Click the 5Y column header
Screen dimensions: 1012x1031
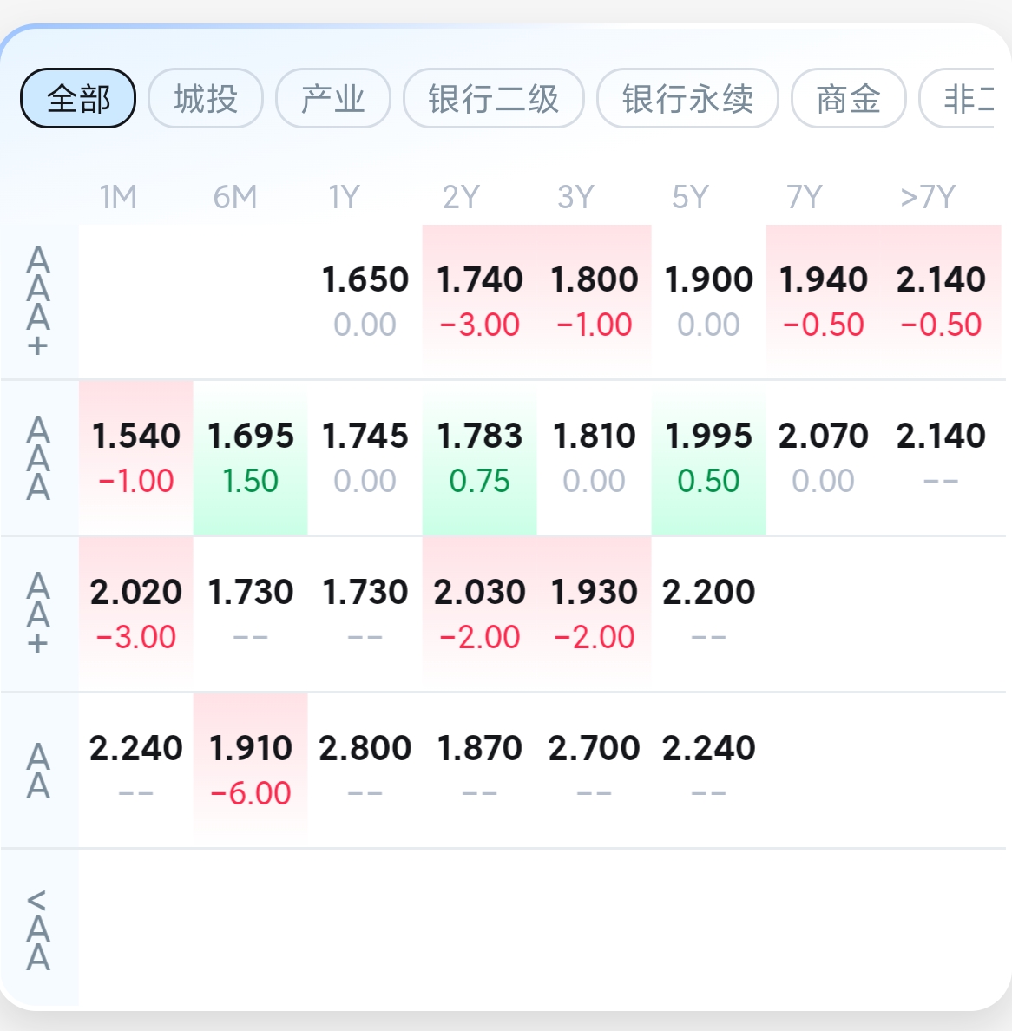690,198
